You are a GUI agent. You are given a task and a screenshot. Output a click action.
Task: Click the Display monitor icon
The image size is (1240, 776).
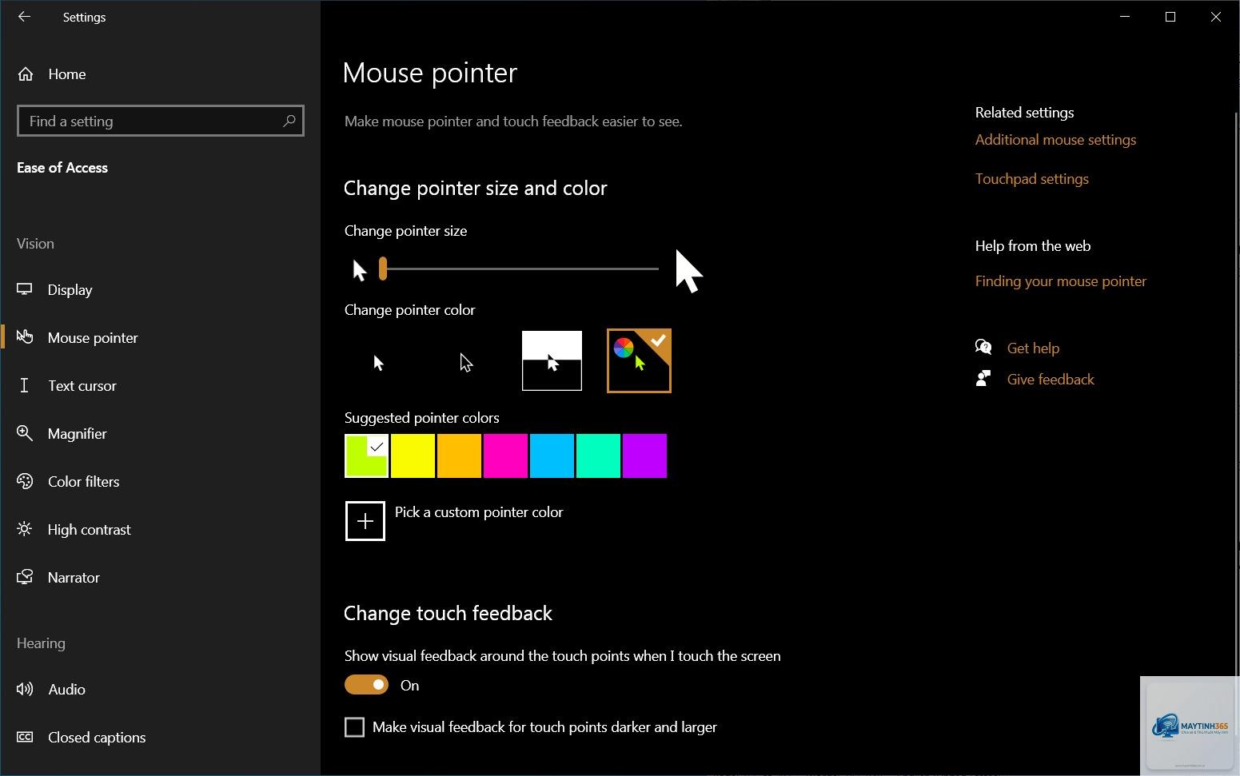pyautogui.click(x=25, y=289)
